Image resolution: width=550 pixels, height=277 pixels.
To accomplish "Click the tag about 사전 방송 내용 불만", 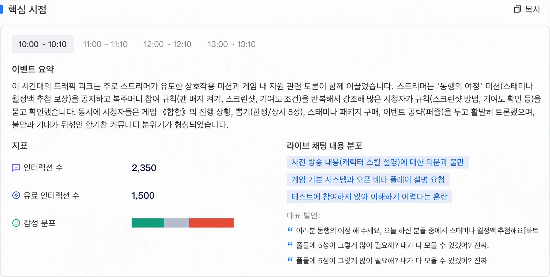I will pos(378,162).
